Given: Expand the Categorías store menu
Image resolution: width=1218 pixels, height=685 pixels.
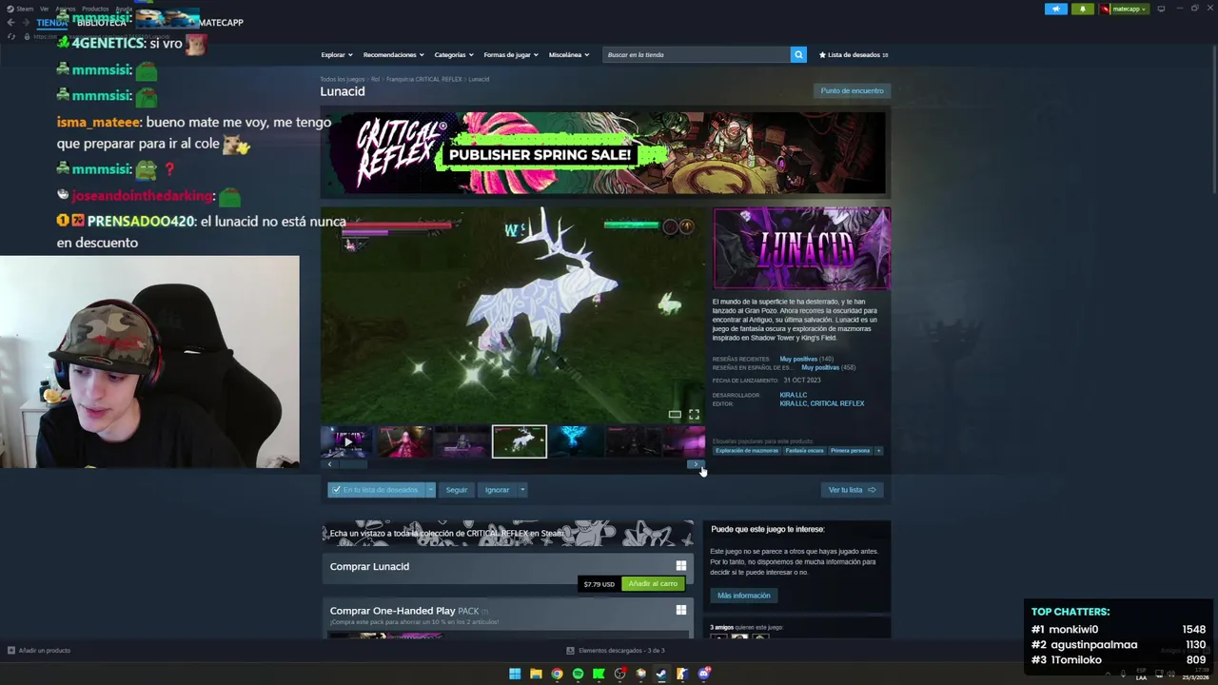Looking at the screenshot, I should [454, 54].
